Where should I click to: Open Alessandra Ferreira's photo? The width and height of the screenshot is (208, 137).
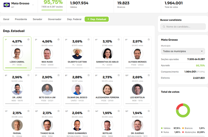click(x=107, y=89)
